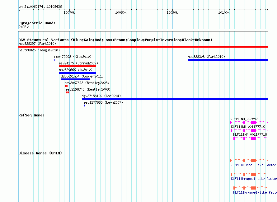Click the DGV Structural Variants track title
Image resolution: width=277 pixels, height=202 pixels.
[115, 40]
